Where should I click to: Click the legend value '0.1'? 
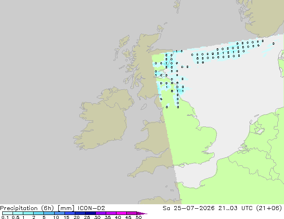pos(5,217)
